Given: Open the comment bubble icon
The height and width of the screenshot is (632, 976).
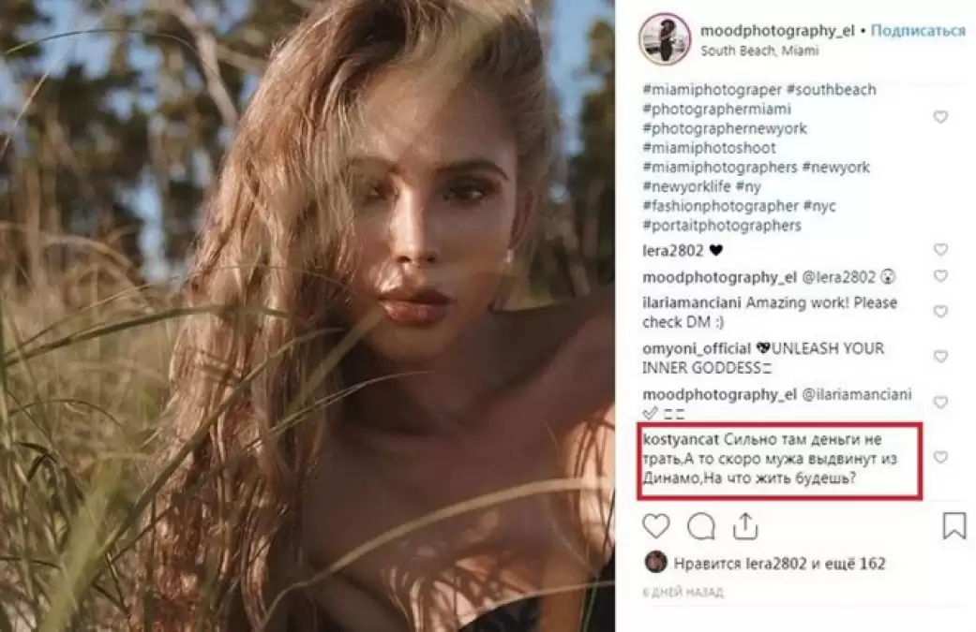Looking at the screenshot, I should point(700,526).
